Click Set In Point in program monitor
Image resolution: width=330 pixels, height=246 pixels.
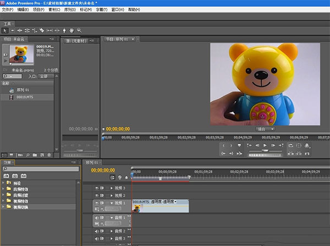pos(223,145)
